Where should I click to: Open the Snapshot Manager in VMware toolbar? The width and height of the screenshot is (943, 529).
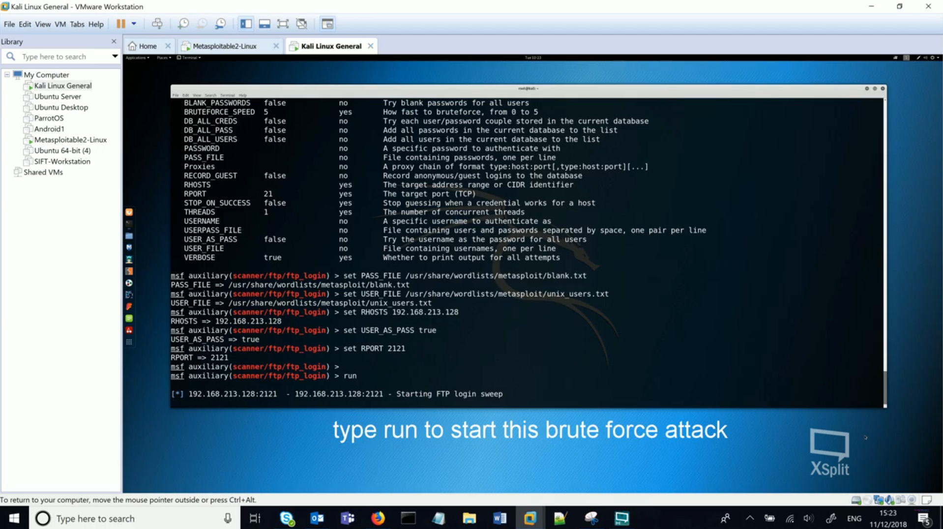[220, 23]
